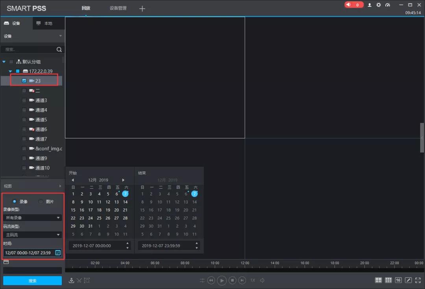Open the 录像类型 dropdown showing 所有录像
This screenshot has height=289, width=425.
[x=32, y=217]
